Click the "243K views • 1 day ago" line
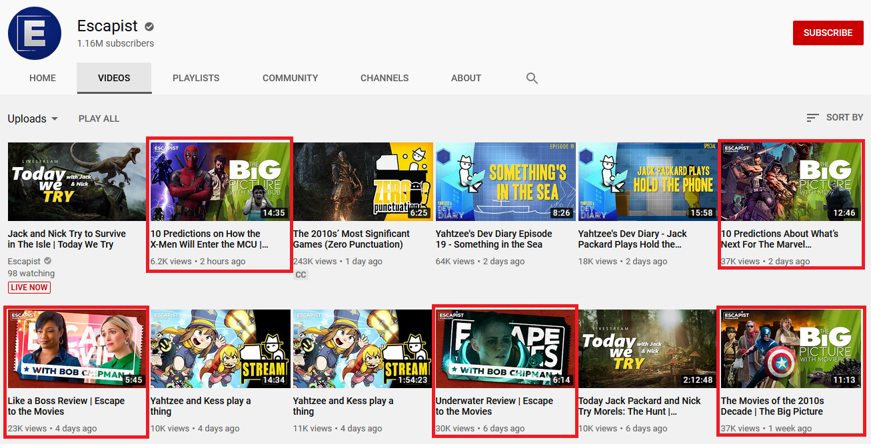The image size is (871, 444). (x=338, y=262)
